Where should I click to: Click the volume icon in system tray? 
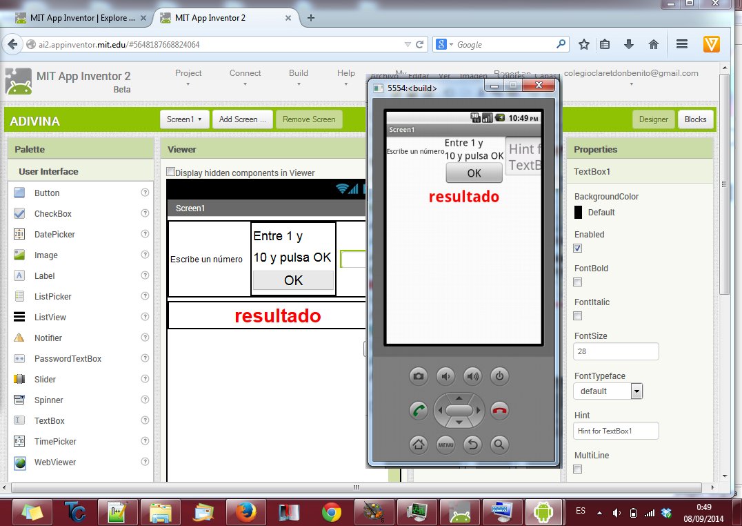coord(616,513)
